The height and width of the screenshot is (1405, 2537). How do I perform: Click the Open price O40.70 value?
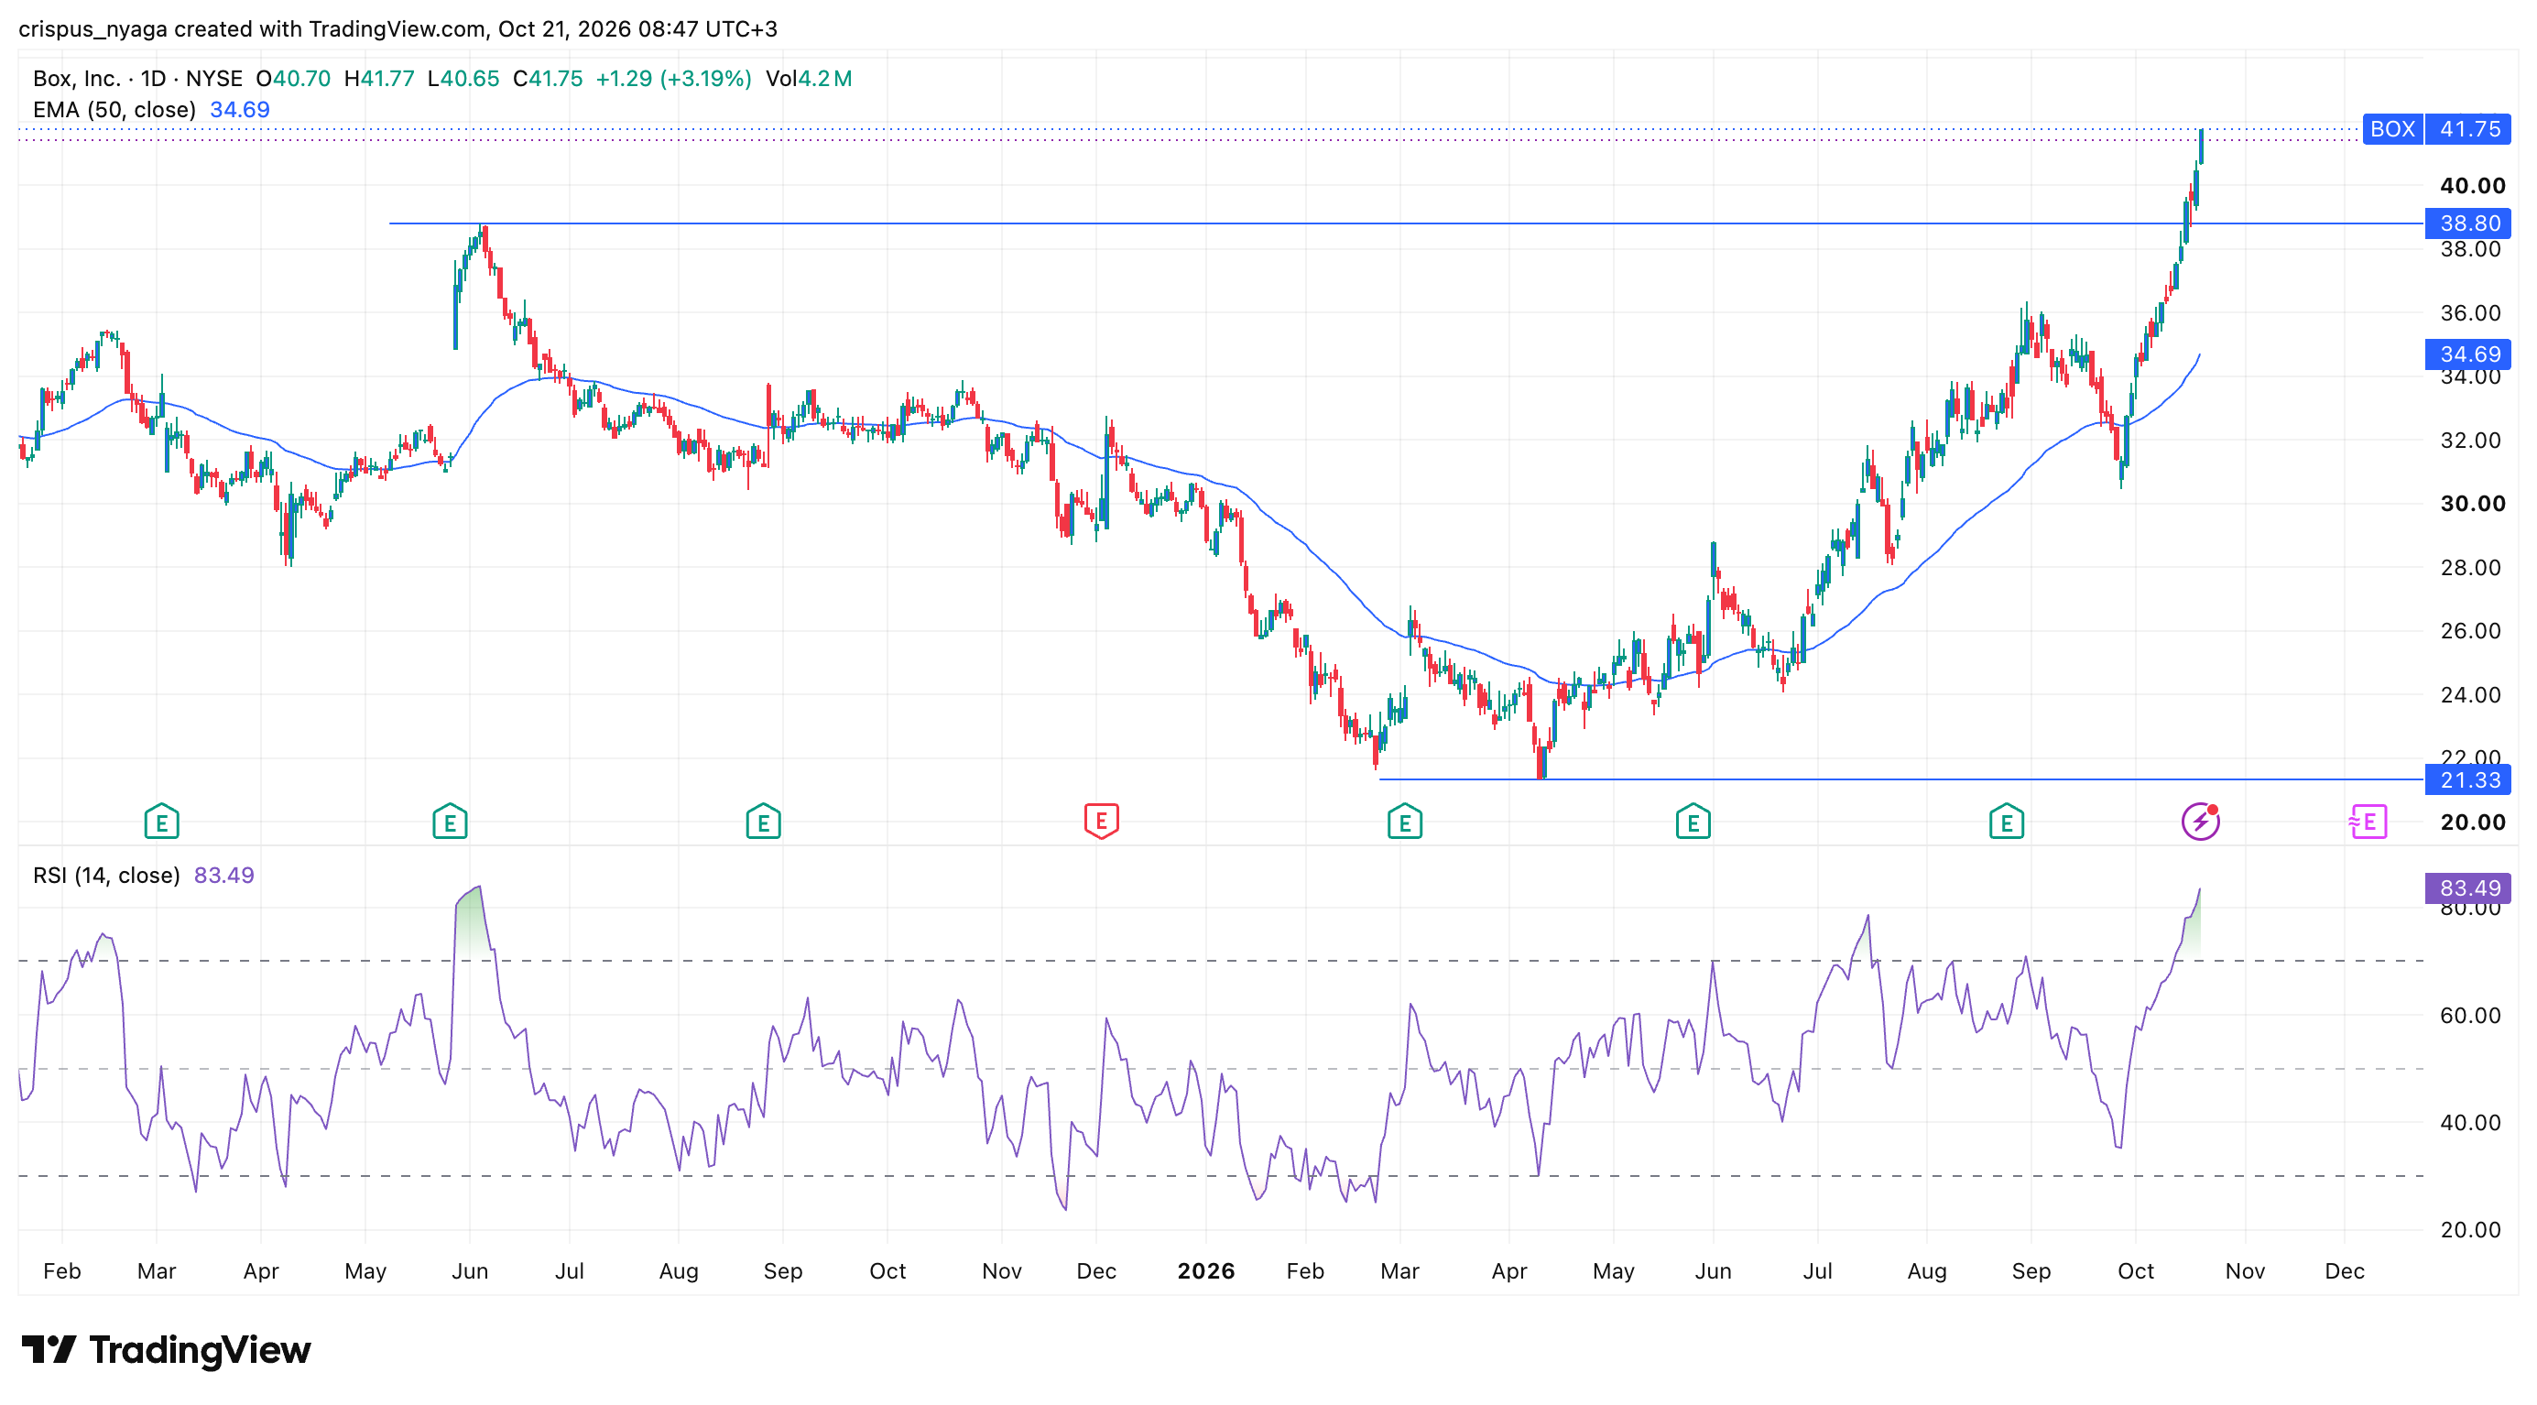click(293, 79)
